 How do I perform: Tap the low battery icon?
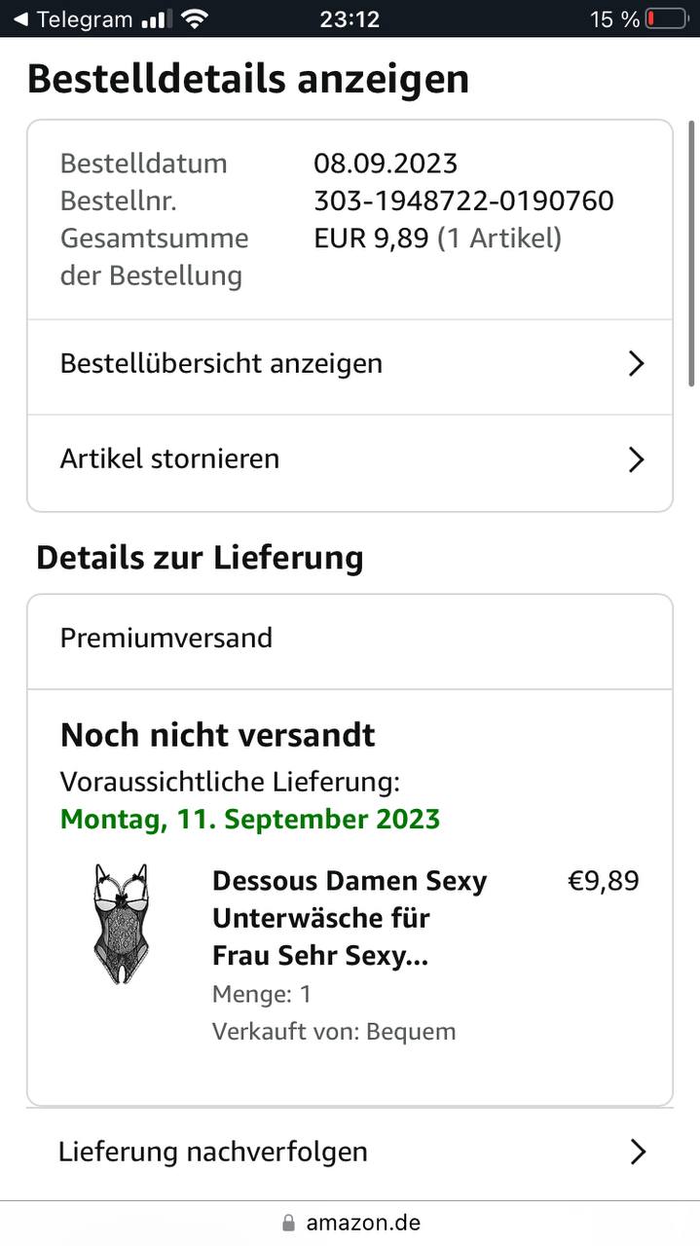(x=666, y=18)
